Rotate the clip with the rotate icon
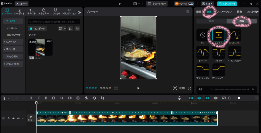The width and height of the screenshot is (261, 133). point(94,98)
